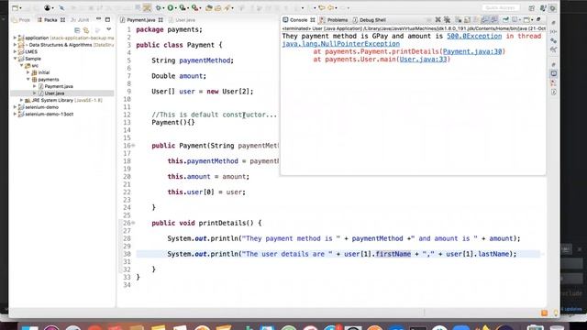
Task: Maximize the Console view panel
Action: pyautogui.click(x=538, y=19)
